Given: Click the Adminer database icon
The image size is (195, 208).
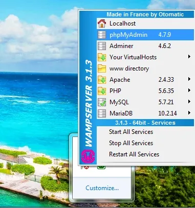Looking at the screenshot, I should pos(102,46).
